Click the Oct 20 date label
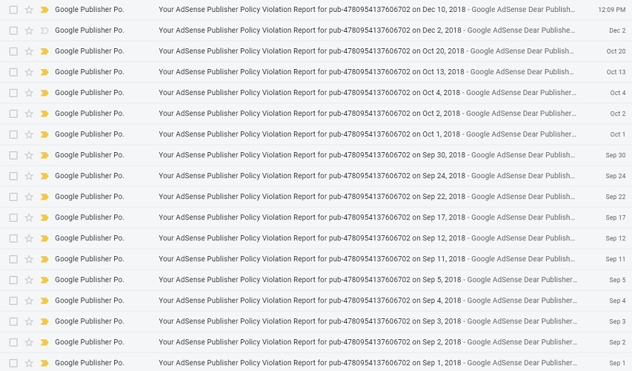 (616, 51)
